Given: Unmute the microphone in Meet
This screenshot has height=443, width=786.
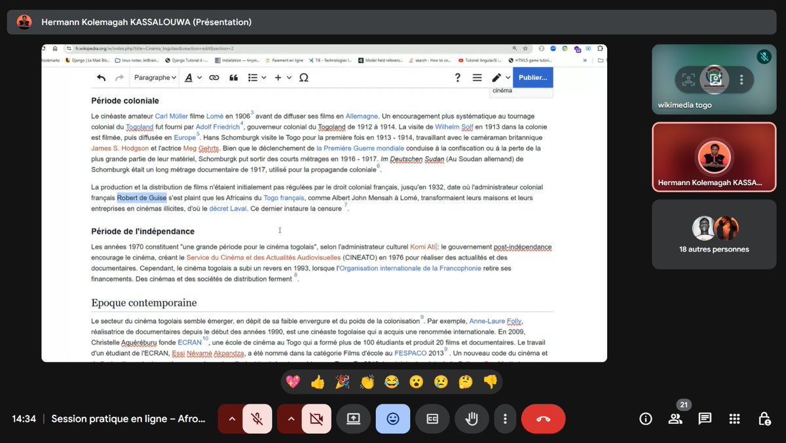Looking at the screenshot, I should click(x=257, y=419).
